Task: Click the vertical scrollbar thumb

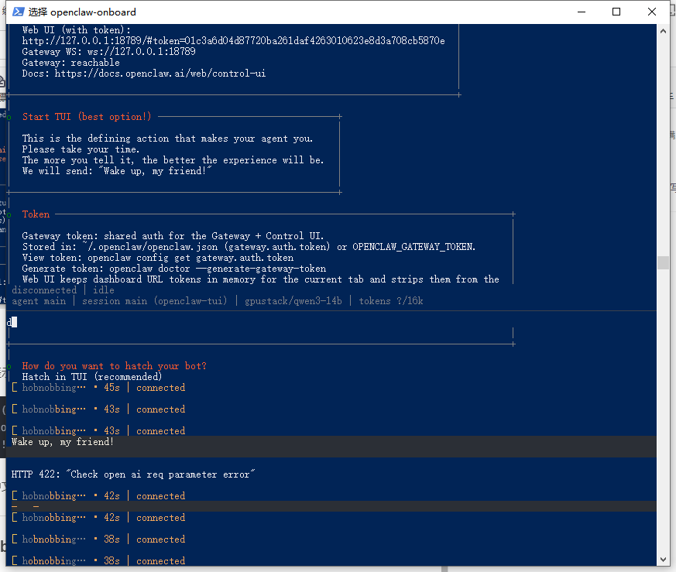Action: coord(663,262)
